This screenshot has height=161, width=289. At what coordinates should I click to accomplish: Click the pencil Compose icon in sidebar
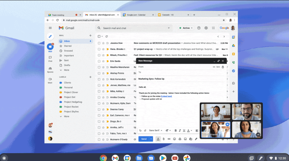(50, 37)
